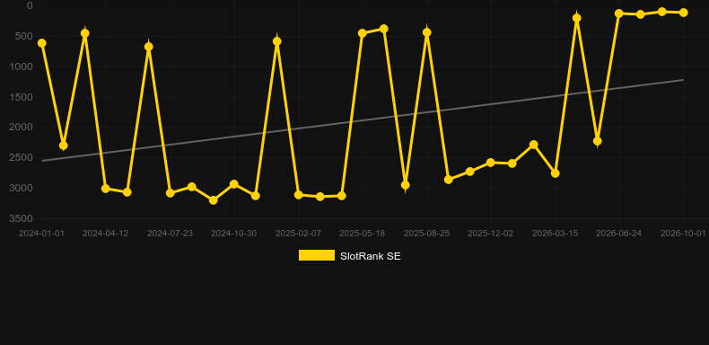This screenshot has height=345, width=709.
Task: Click the 2500 y-axis label
Action: point(22,157)
